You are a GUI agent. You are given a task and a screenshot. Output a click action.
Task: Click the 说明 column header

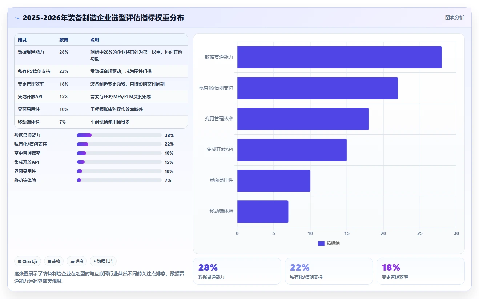[95, 40]
